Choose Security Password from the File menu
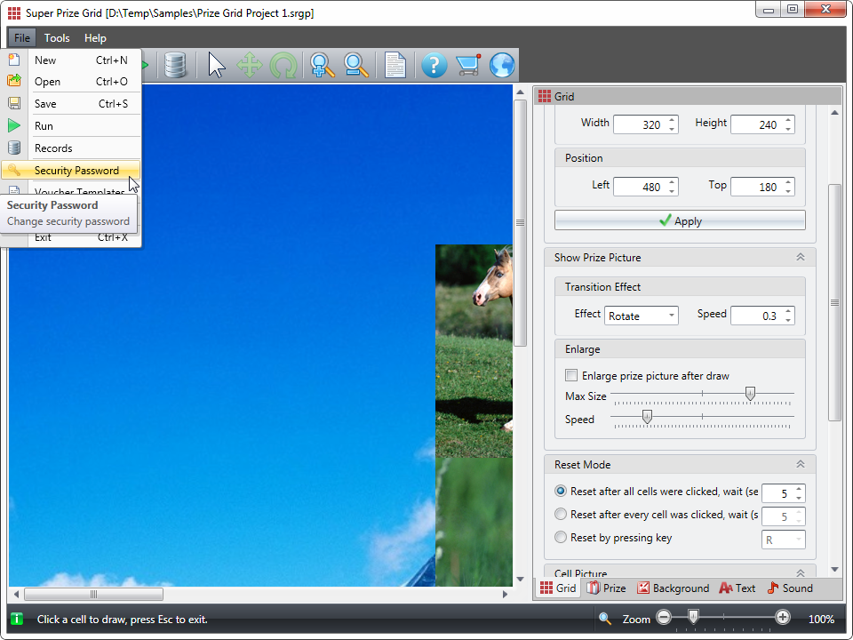This screenshot has height=640, width=853. coord(76,171)
